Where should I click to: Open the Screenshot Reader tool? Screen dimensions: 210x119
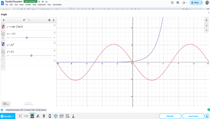(61, 116)
